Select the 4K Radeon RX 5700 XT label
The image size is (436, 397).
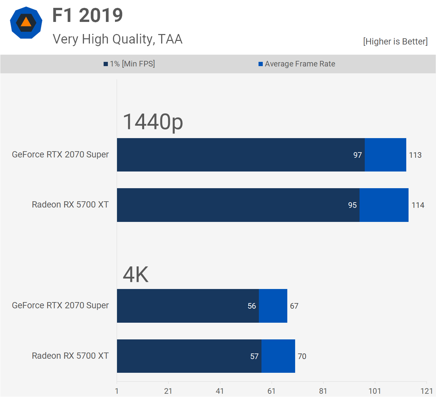(x=70, y=356)
